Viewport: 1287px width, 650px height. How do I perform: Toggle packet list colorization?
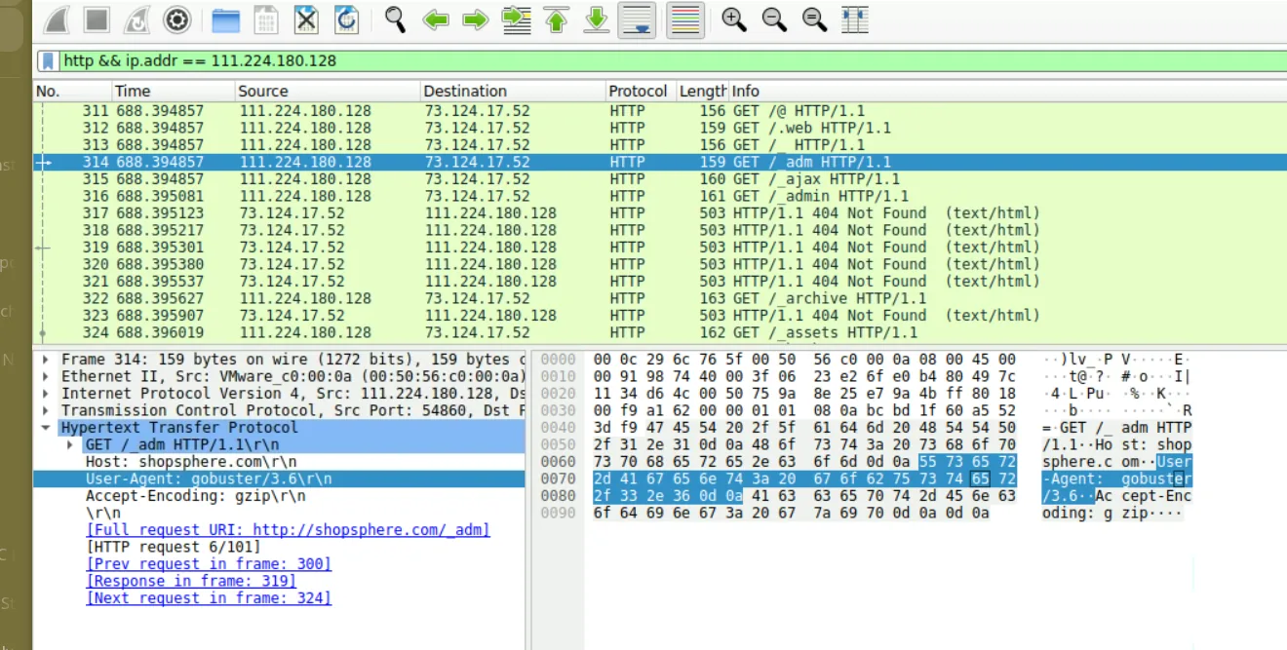(685, 19)
